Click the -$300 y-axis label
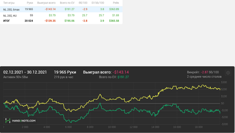 click(x=225, y=124)
